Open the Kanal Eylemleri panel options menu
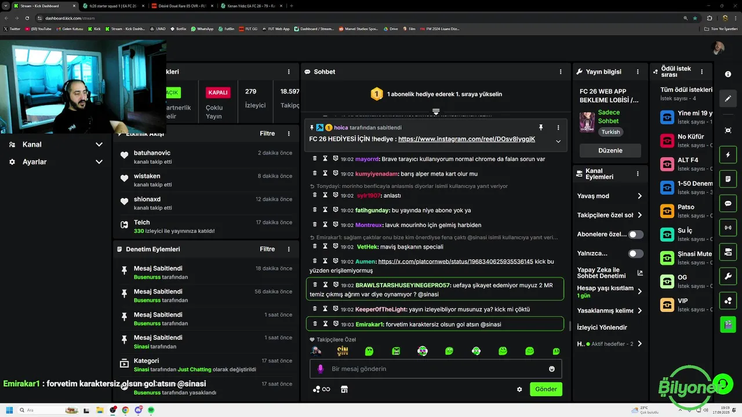The width and height of the screenshot is (742, 417). click(638, 174)
